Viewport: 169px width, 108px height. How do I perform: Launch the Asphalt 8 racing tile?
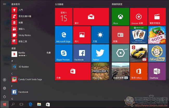tap(139, 53)
